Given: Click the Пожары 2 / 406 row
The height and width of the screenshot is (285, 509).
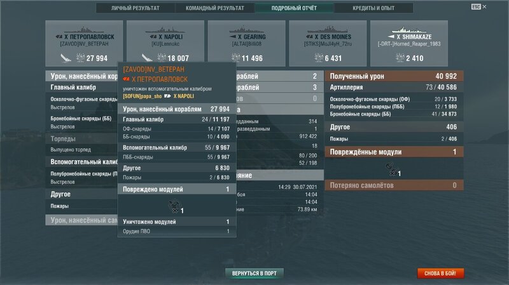Looking at the screenshot, I should pyautogui.click(x=394, y=138).
